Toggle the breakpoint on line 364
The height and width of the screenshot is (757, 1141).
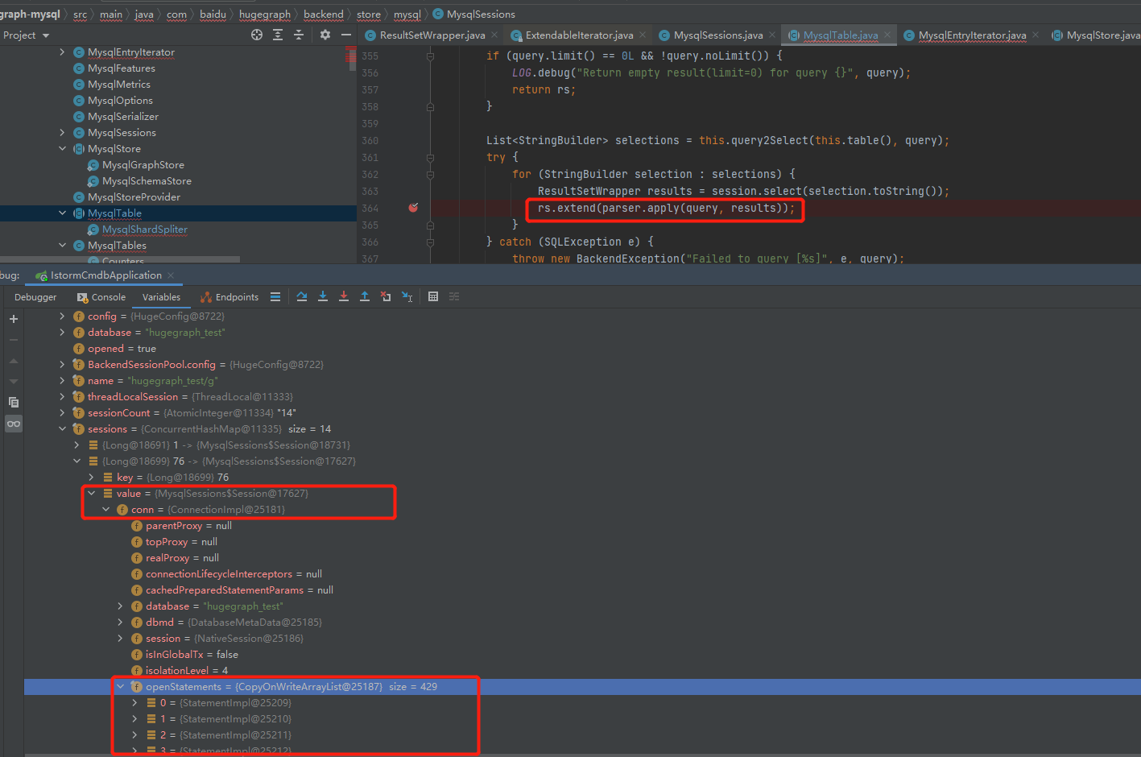(413, 208)
